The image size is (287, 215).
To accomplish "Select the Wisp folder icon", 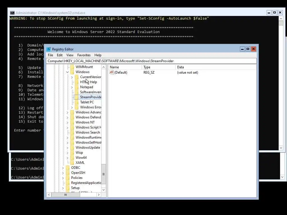I will 72,153.
